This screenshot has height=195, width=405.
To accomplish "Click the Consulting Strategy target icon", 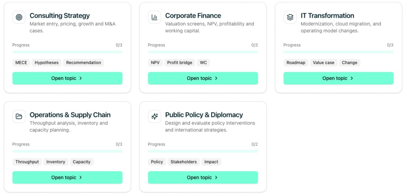I will [19, 17].
